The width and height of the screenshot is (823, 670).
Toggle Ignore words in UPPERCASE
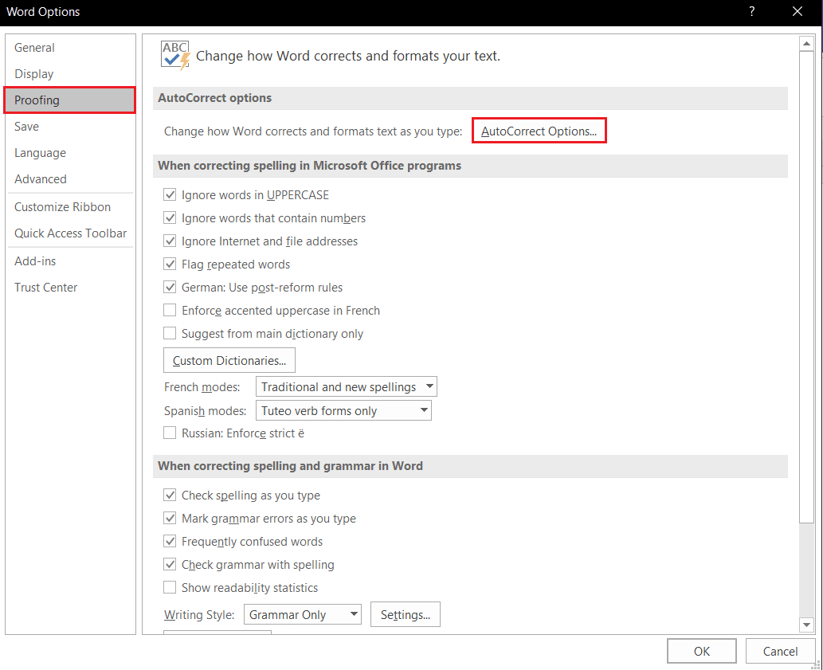[170, 194]
